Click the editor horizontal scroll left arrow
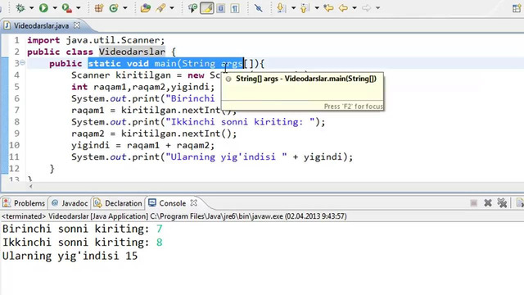Image resolution: width=524 pixels, height=295 pixels. (31, 187)
